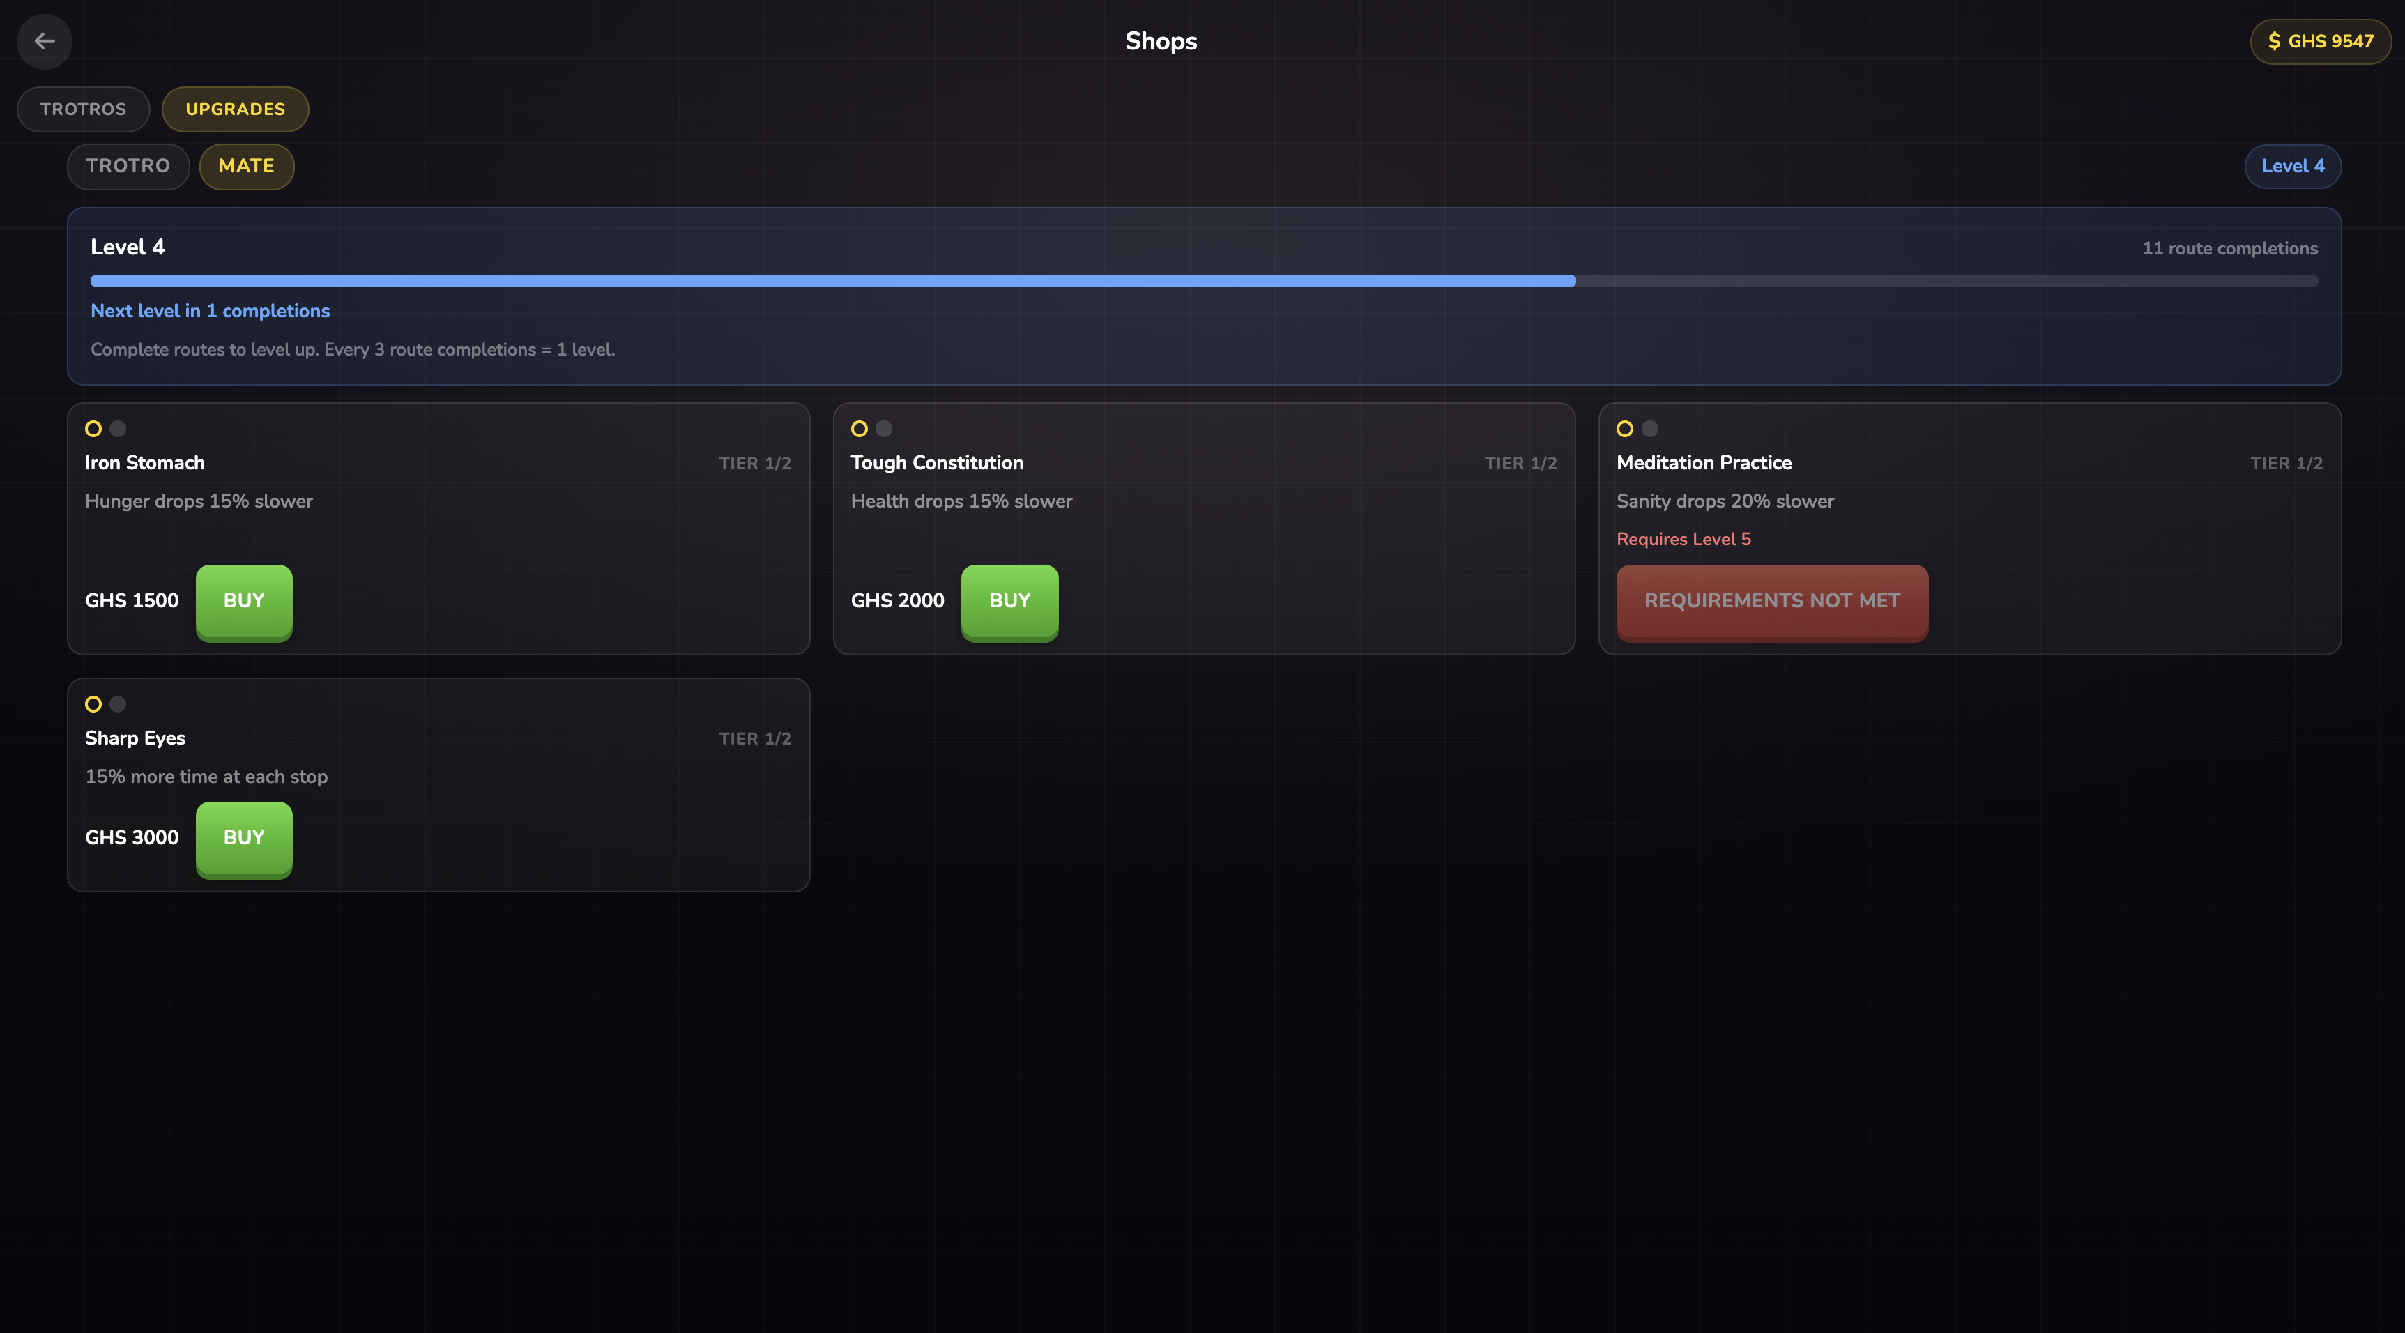The width and height of the screenshot is (2405, 1333).
Task: Click the Iron Stomach title
Action: (145, 463)
